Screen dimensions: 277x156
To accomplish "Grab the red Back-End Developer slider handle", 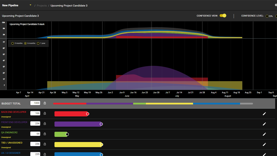I will pyautogui.click(x=88, y=114).
